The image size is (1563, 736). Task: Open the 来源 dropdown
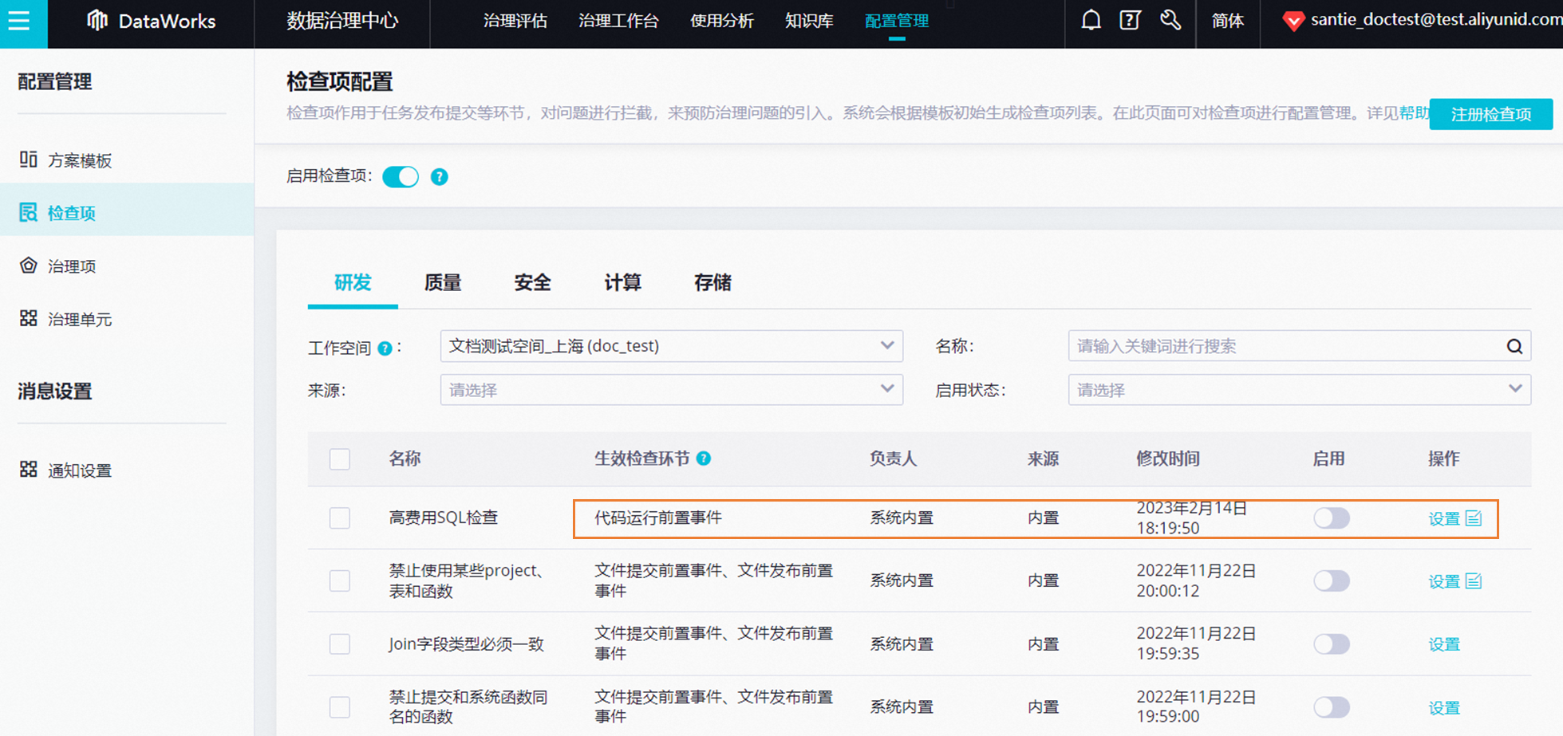click(672, 390)
